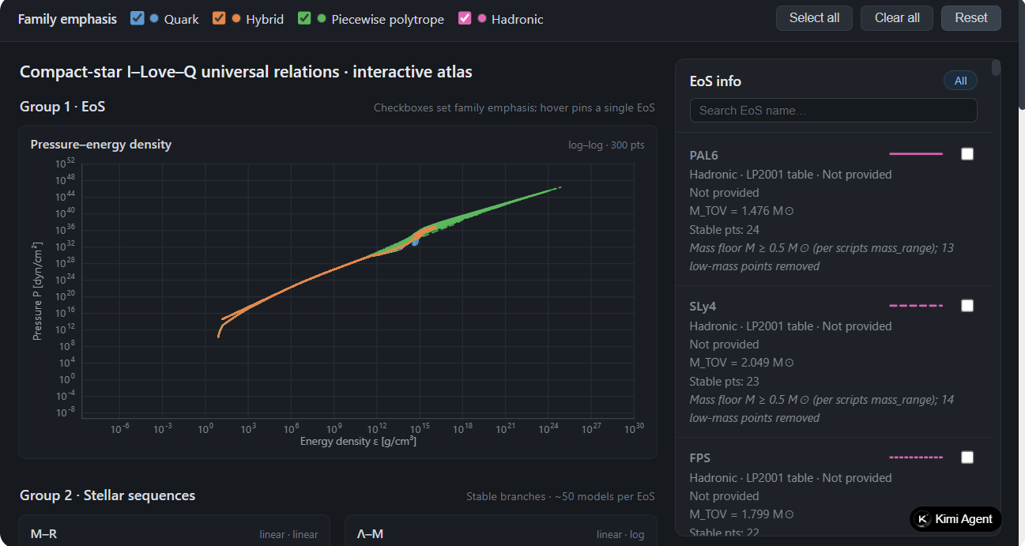Toggle Piecewise polytrope family checkbox
The image size is (1025, 546).
[x=304, y=18]
